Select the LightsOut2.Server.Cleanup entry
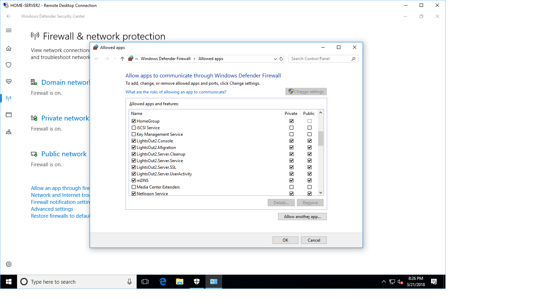 click(161, 154)
